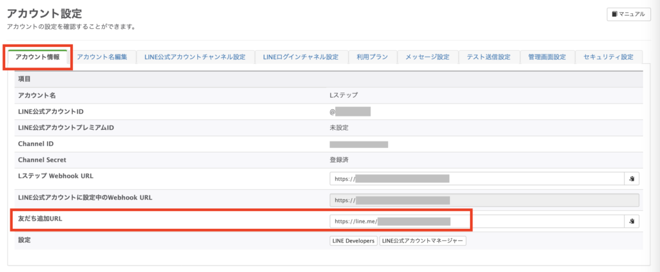Click the disabled LINE公式アカウント Webhook URL field
This screenshot has width=660, height=272.
(483, 200)
